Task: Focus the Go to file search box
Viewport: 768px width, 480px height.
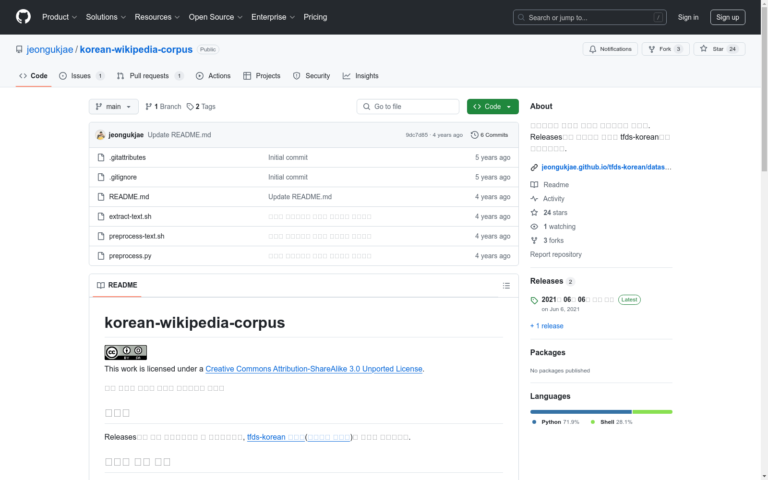Action: click(408, 107)
